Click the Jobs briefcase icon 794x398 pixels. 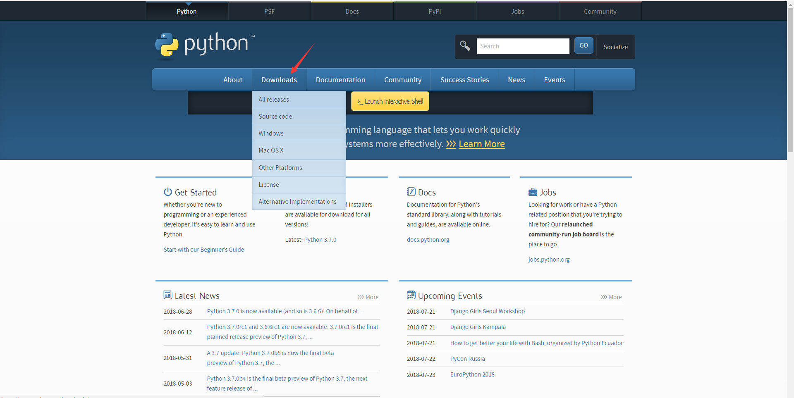click(533, 192)
